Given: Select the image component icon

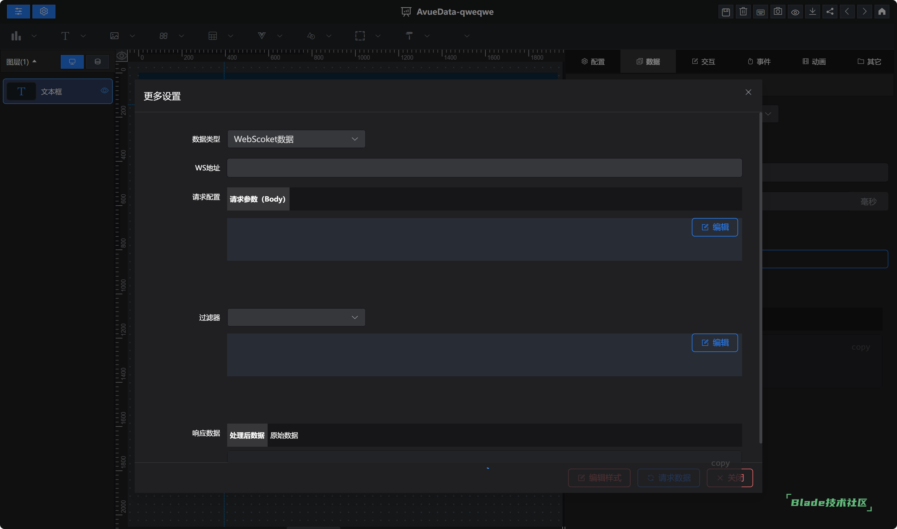Looking at the screenshot, I should pyautogui.click(x=114, y=36).
